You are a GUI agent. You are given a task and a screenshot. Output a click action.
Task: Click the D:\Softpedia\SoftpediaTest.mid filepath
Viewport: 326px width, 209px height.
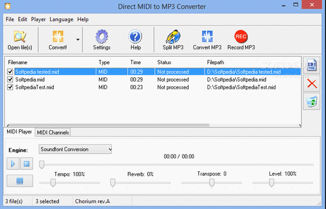[x=241, y=87]
